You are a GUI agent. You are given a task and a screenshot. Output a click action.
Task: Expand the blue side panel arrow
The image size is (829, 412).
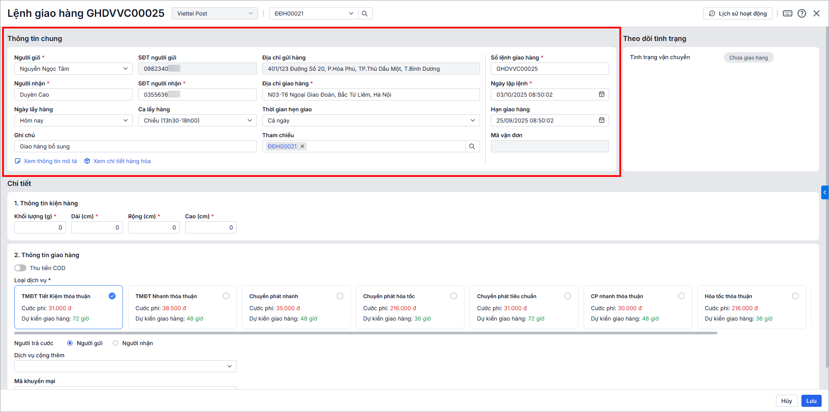pyautogui.click(x=825, y=192)
